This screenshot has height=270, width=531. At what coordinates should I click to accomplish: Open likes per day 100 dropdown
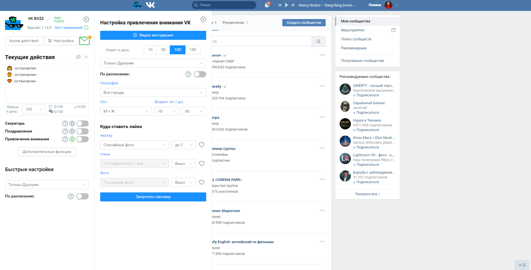point(34,109)
